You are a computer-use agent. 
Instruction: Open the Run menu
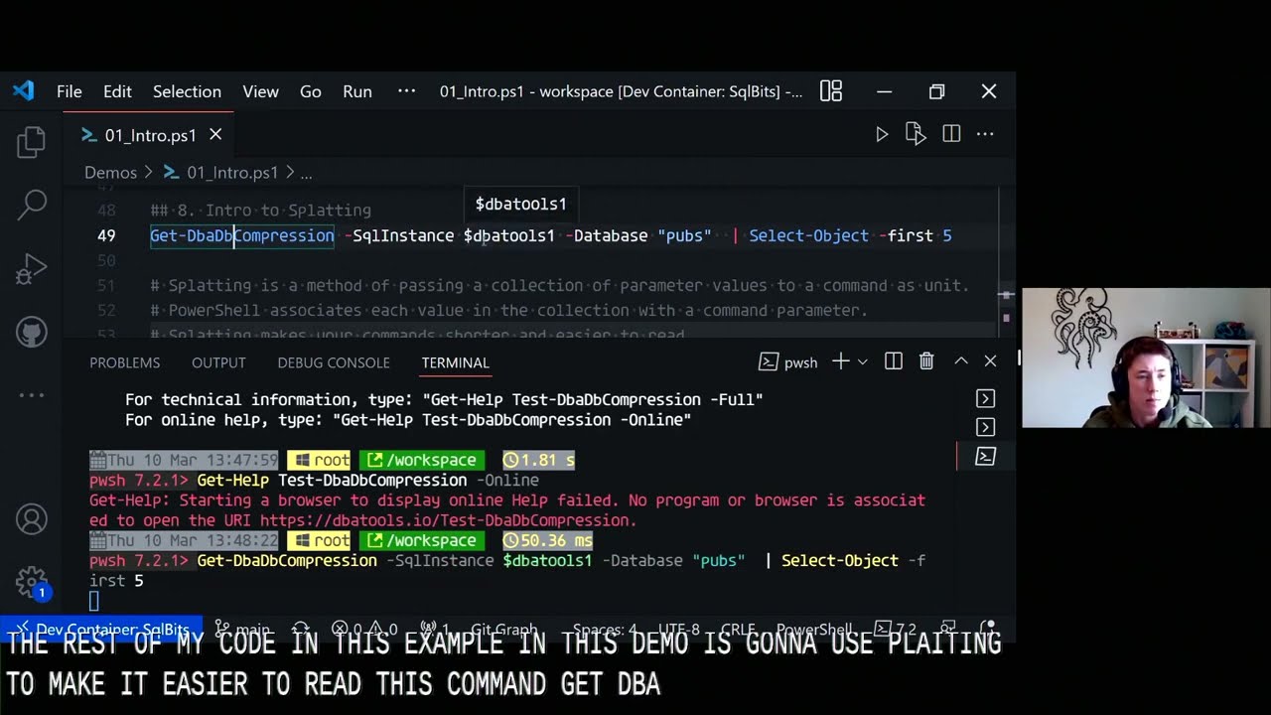pyautogui.click(x=357, y=91)
